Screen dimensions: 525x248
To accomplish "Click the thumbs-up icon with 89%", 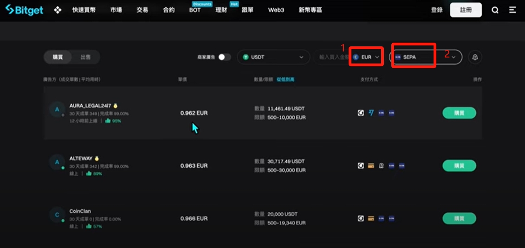I will 89,173.
